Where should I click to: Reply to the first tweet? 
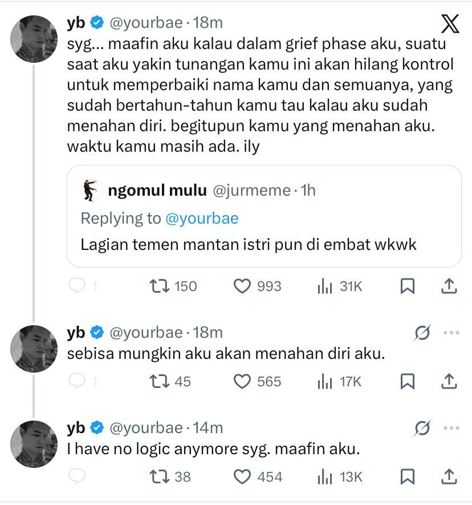click(x=76, y=286)
